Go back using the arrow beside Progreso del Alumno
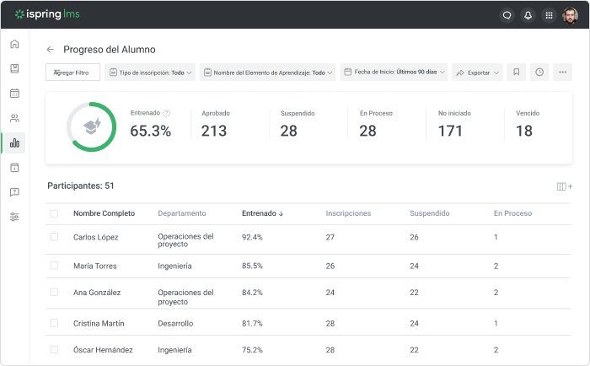 pos(51,50)
